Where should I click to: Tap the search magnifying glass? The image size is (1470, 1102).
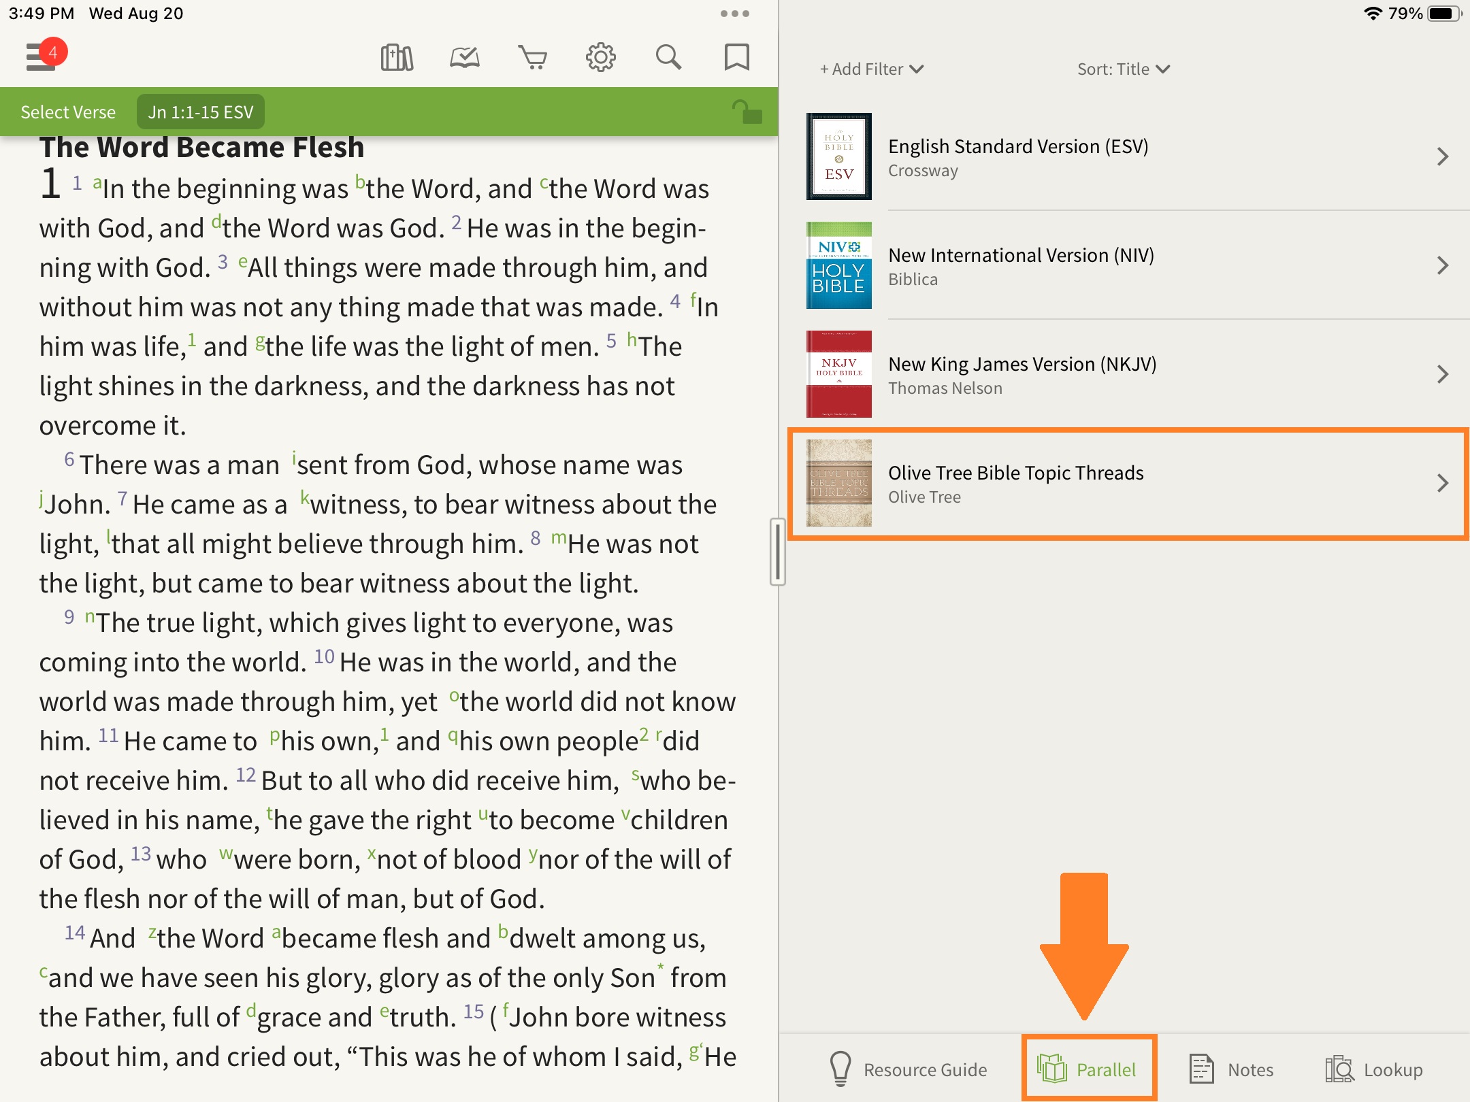pyautogui.click(x=668, y=57)
